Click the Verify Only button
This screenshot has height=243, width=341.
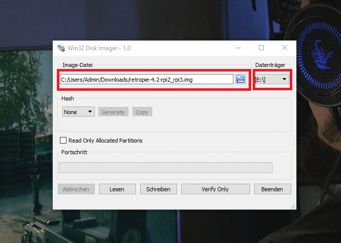pos(216,189)
